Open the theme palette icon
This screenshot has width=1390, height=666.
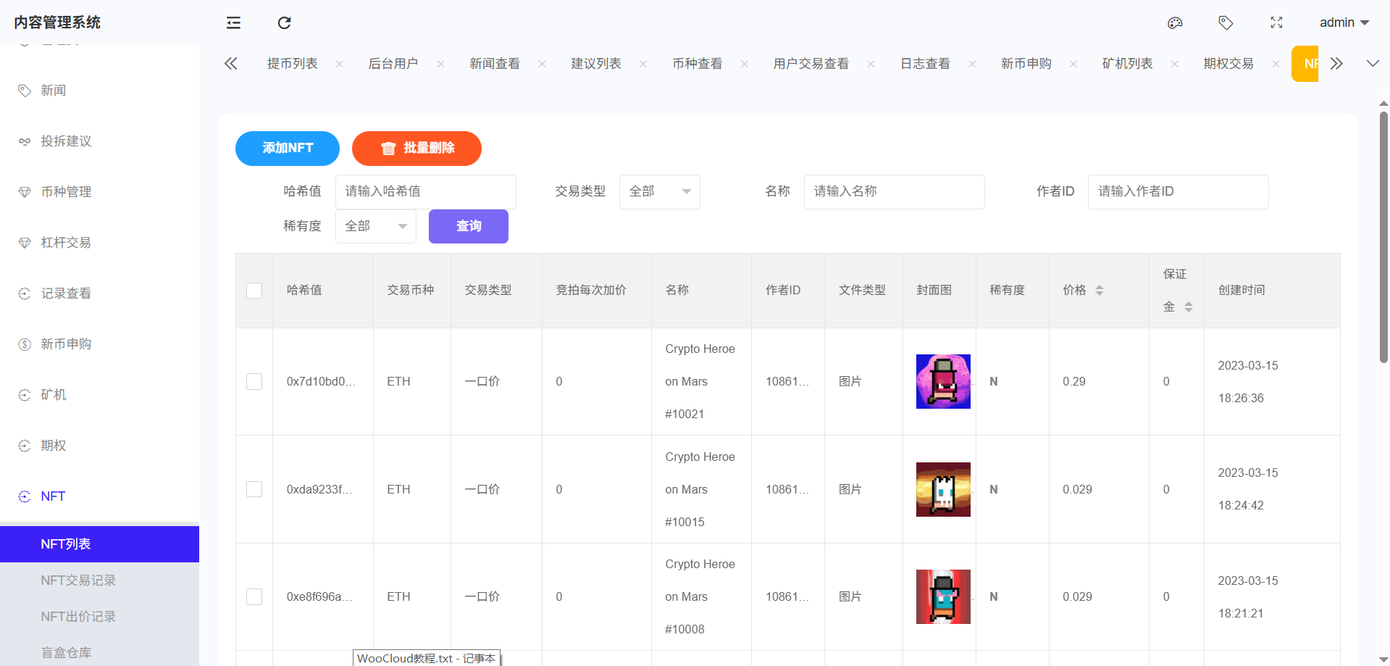pyautogui.click(x=1175, y=22)
